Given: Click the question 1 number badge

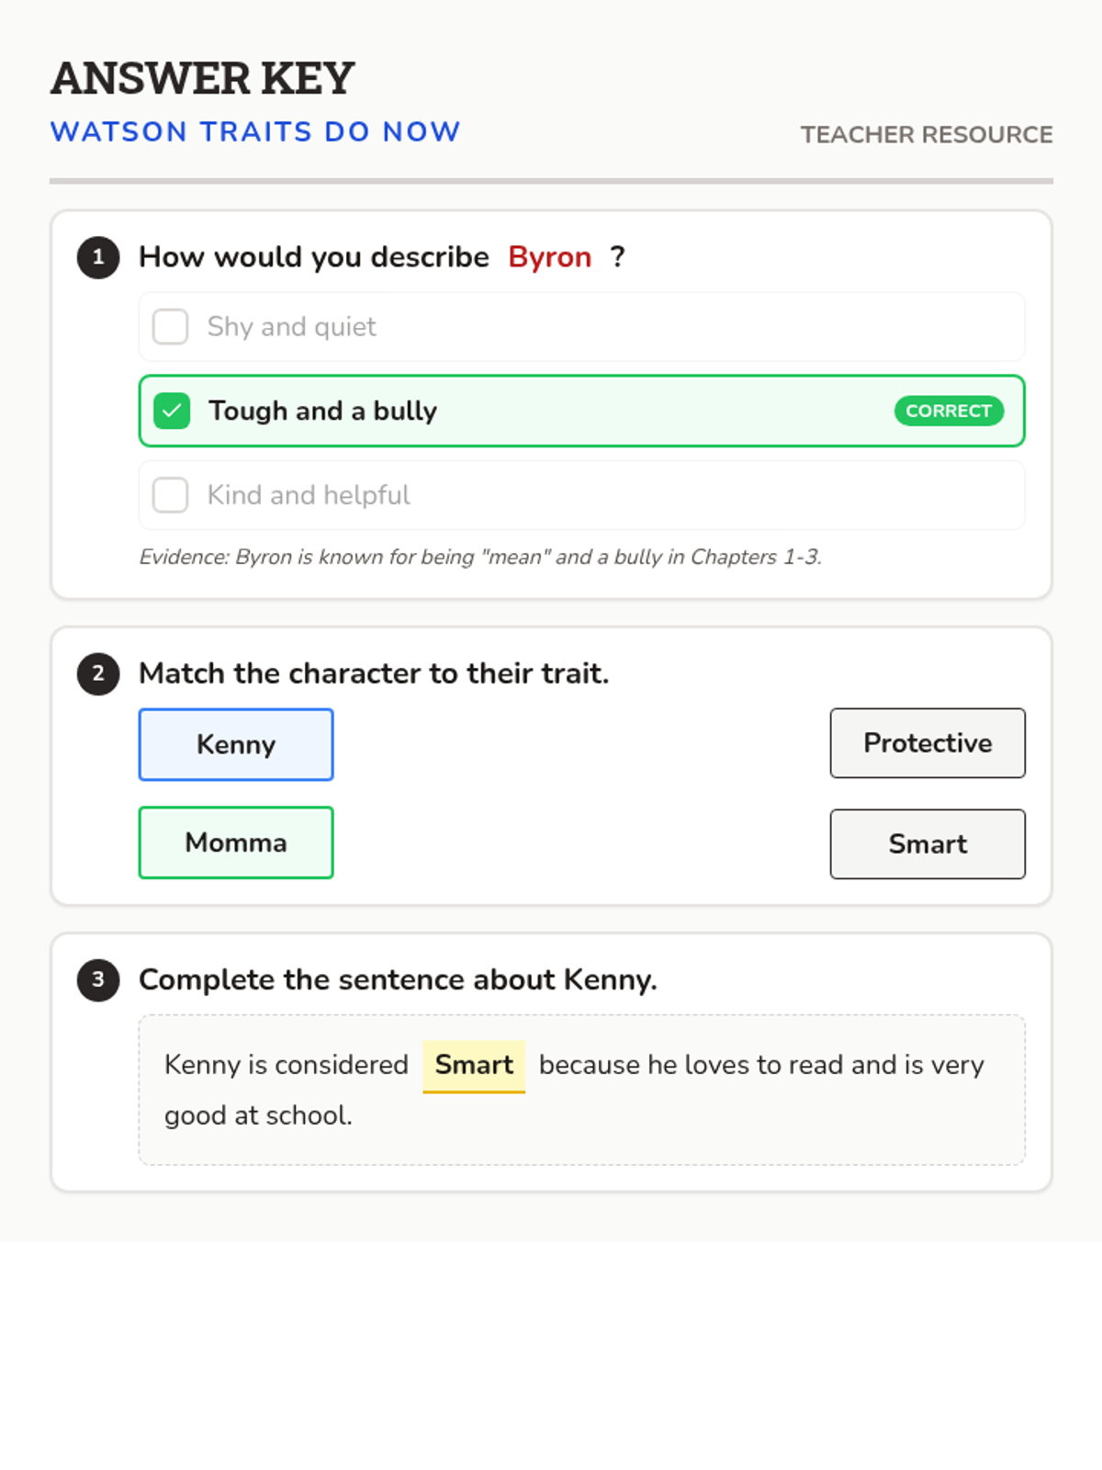Looking at the screenshot, I should tap(98, 257).
